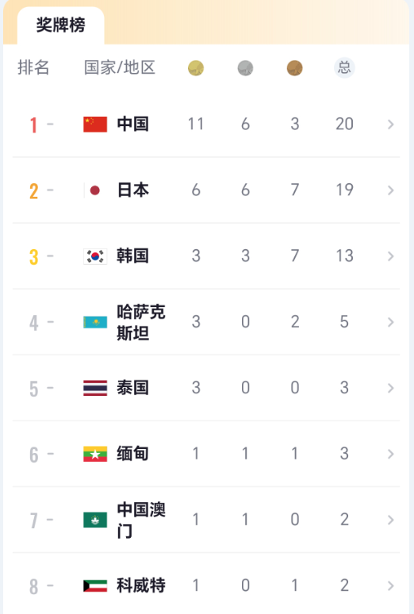Open the 缅甸 country name link
The image size is (414, 614).
coord(132,454)
